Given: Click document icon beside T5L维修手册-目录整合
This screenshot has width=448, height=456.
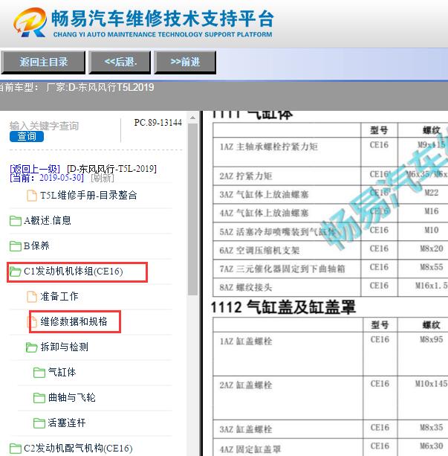Looking at the screenshot, I should [x=32, y=196].
